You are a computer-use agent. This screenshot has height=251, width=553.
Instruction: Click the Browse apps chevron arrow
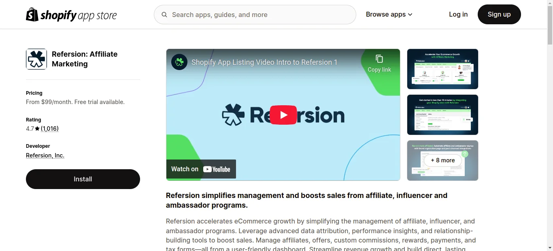coord(410,15)
